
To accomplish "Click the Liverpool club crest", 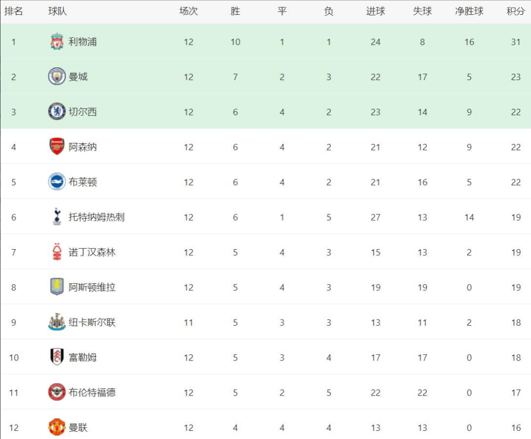I will pos(57,42).
